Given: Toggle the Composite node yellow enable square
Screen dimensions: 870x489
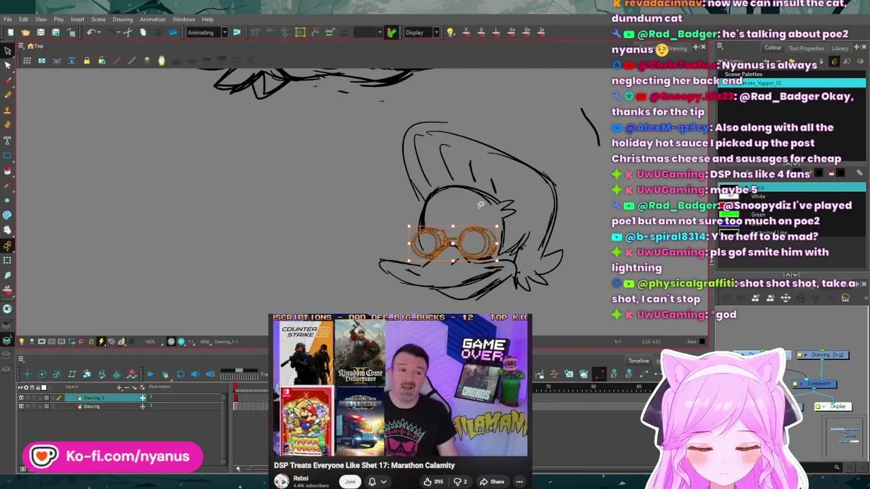Looking at the screenshot, I should [x=795, y=384].
